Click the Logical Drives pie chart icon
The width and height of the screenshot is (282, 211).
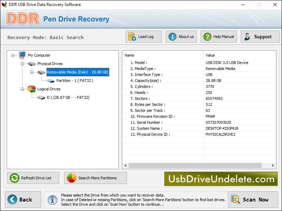[31, 89]
